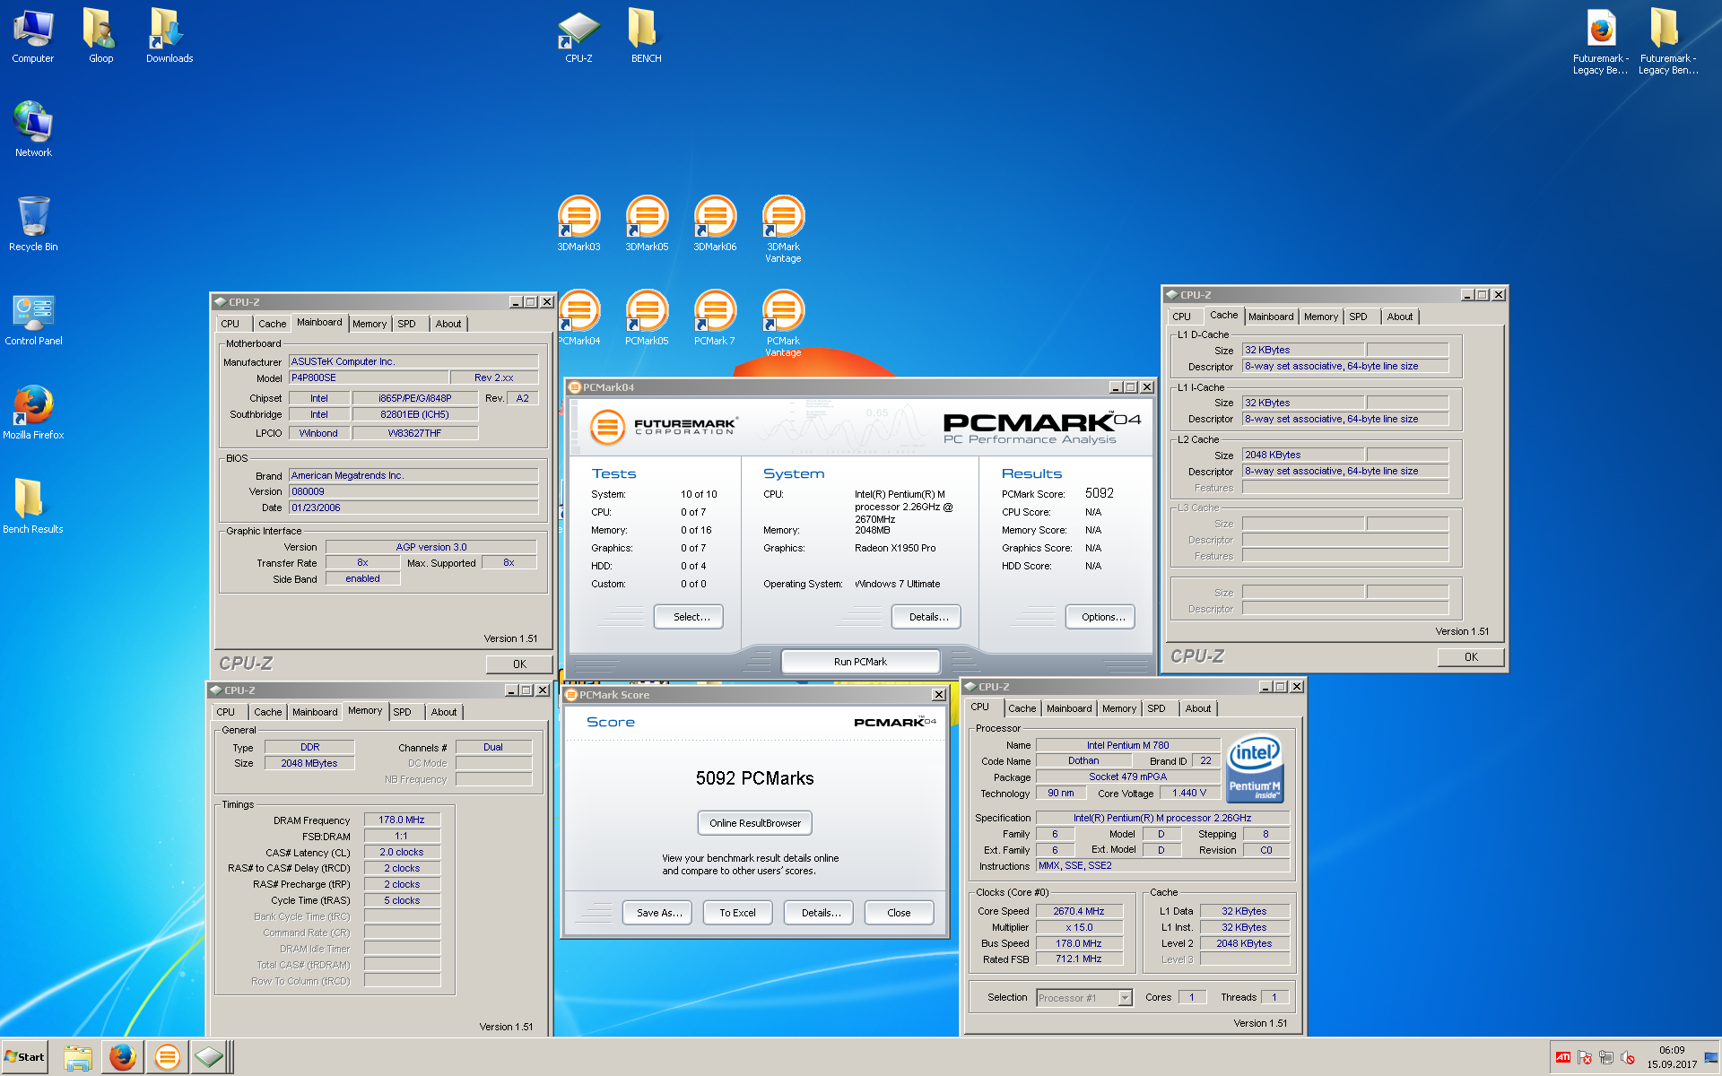The height and width of the screenshot is (1076, 1722).
Task: Open the Start menu
Action: point(24,1057)
